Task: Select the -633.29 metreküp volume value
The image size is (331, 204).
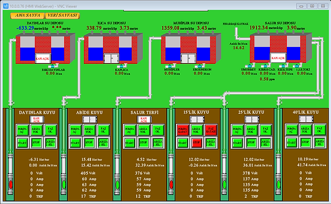Action: 25,28
